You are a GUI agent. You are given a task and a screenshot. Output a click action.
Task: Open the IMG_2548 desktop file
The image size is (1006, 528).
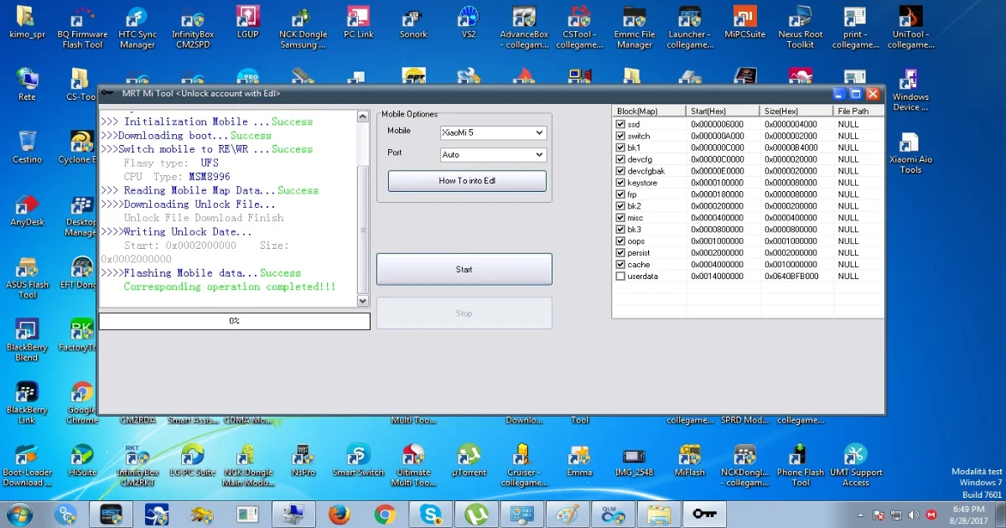pyautogui.click(x=635, y=461)
